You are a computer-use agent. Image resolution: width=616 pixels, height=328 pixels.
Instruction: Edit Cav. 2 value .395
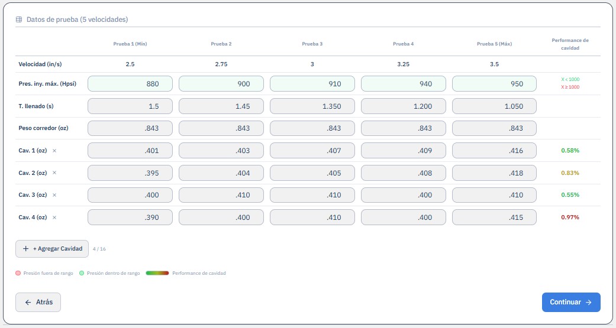(x=130, y=173)
